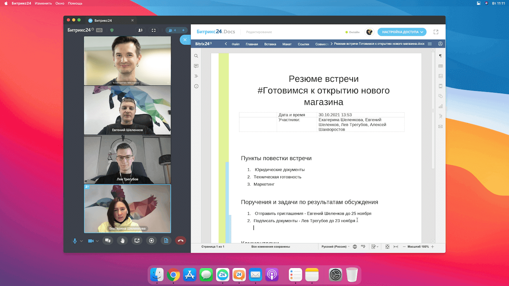Open the shared document icon in the call

[166, 240]
